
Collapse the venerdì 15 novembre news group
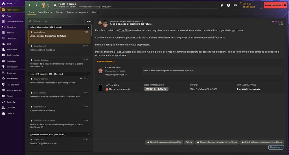coord(88,74)
